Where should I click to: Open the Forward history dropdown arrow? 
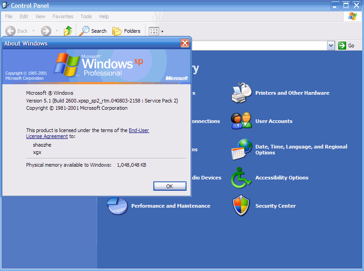coord(57,31)
